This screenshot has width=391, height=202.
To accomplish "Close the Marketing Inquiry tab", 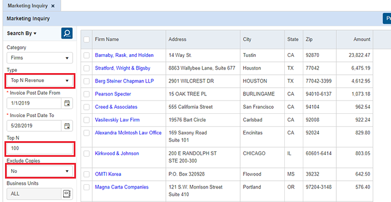I will (53, 6).
